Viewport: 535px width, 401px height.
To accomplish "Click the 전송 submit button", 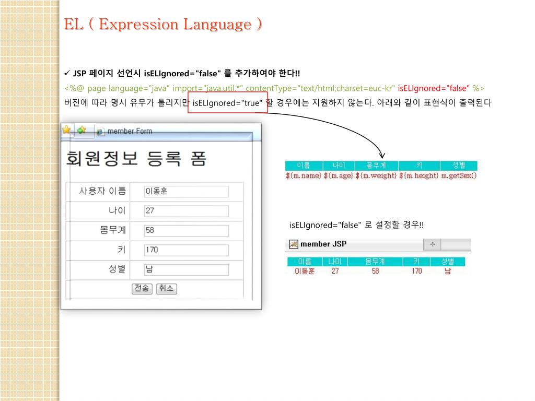I will coord(142,288).
